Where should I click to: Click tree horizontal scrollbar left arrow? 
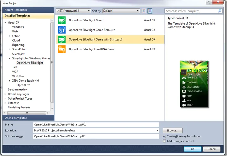(4, 113)
